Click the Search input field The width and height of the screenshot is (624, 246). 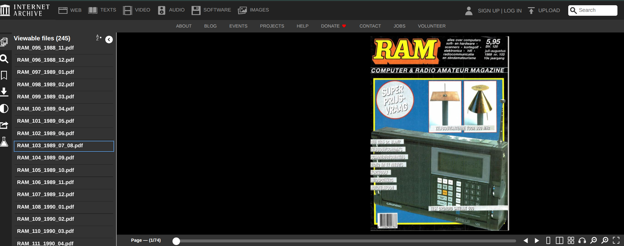[593, 10]
